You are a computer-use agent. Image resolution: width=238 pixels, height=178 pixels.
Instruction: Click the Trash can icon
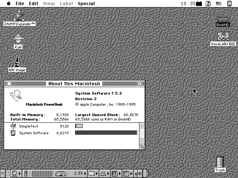coord(220,162)
